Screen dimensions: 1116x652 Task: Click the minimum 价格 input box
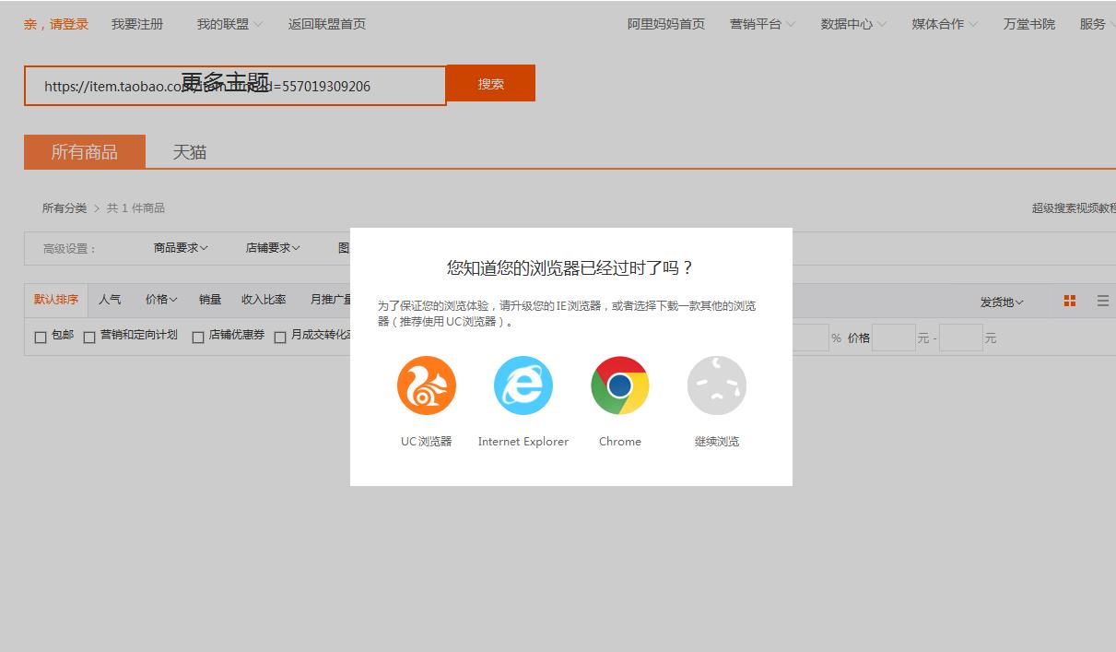point(894,338)
